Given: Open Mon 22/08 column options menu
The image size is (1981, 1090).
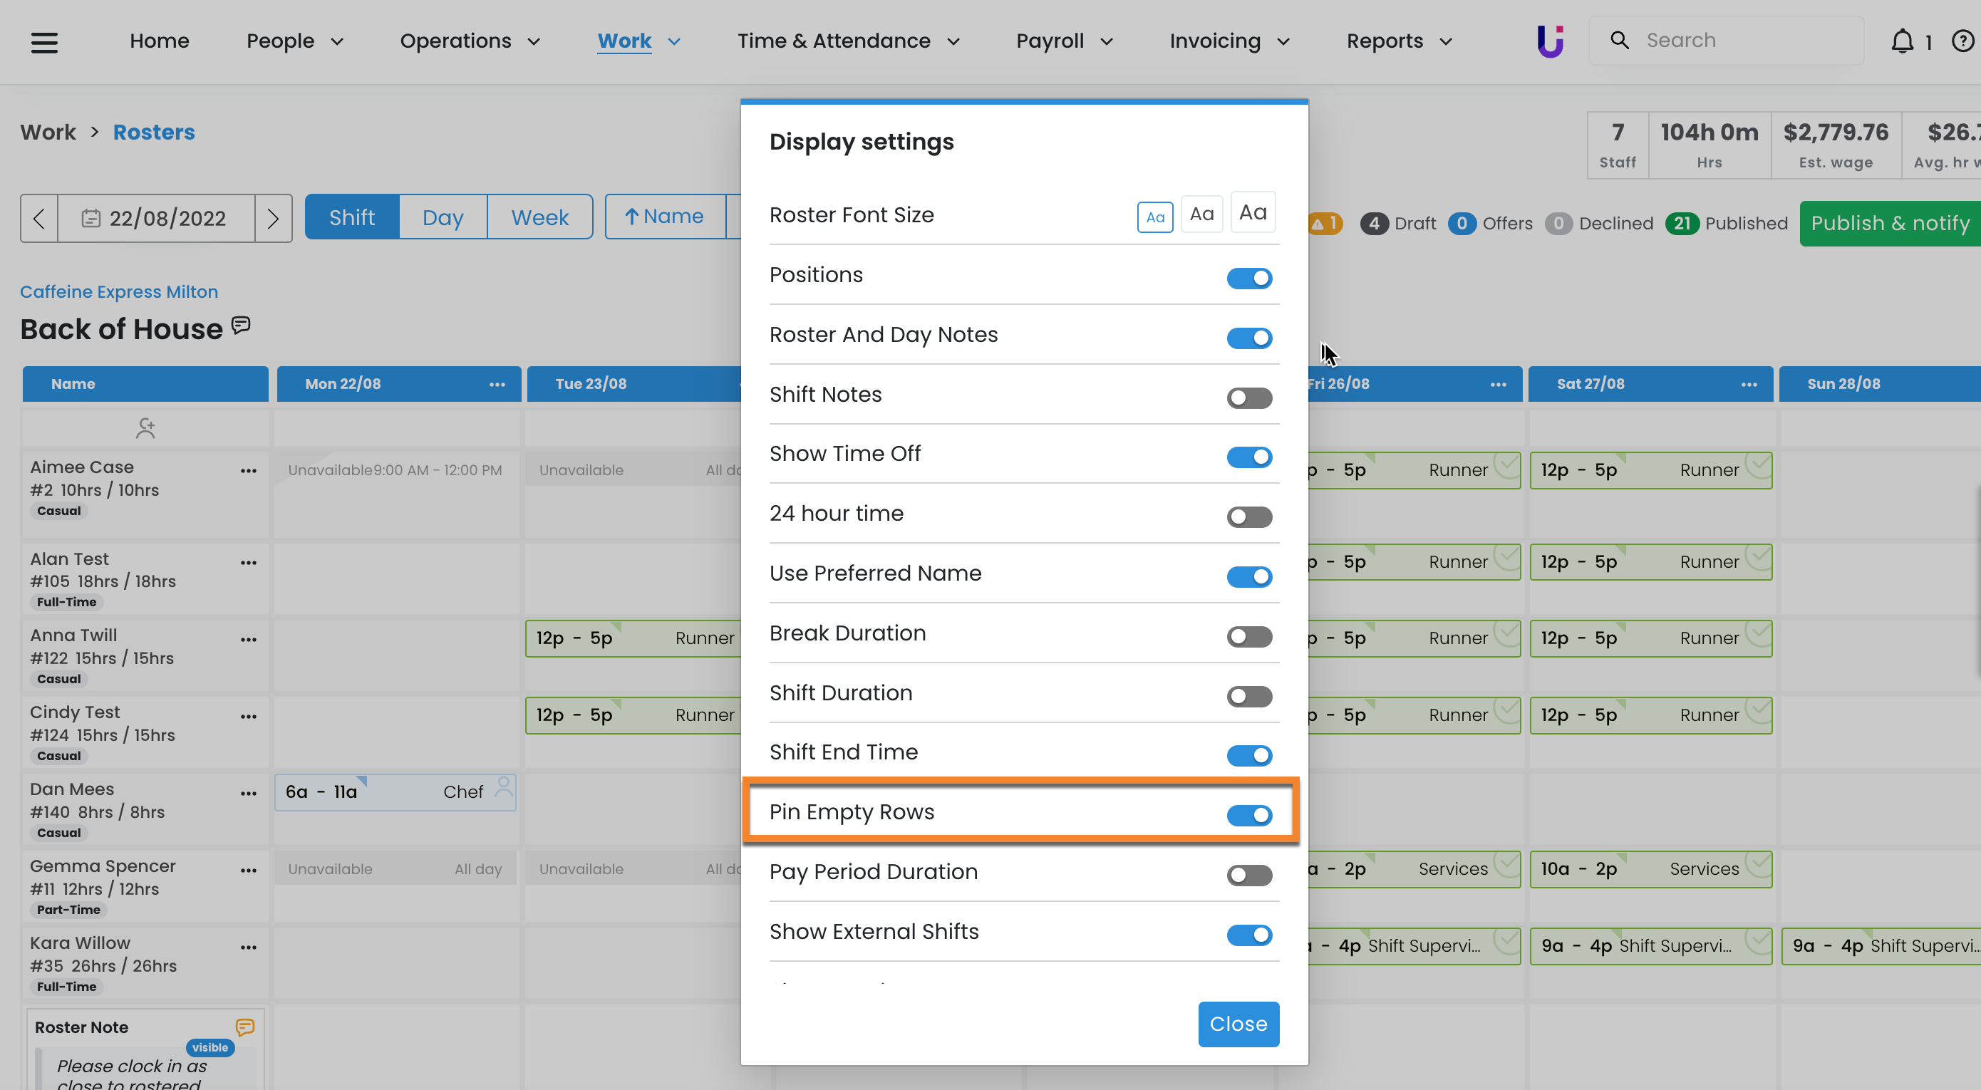Looking at the screenshot, I should 497,384.
